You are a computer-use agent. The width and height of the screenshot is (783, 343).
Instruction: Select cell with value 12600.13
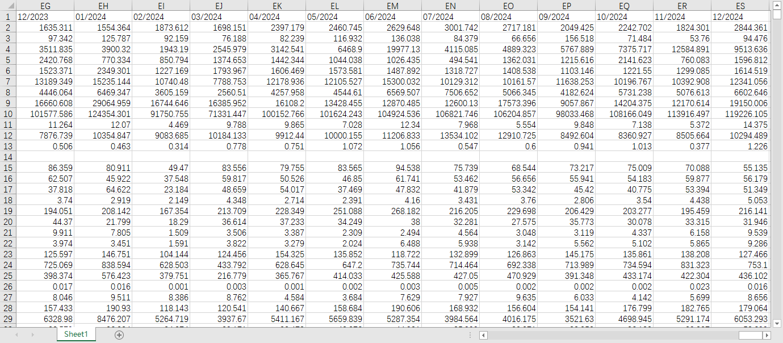pyautogui.click(x=450, y=103)
